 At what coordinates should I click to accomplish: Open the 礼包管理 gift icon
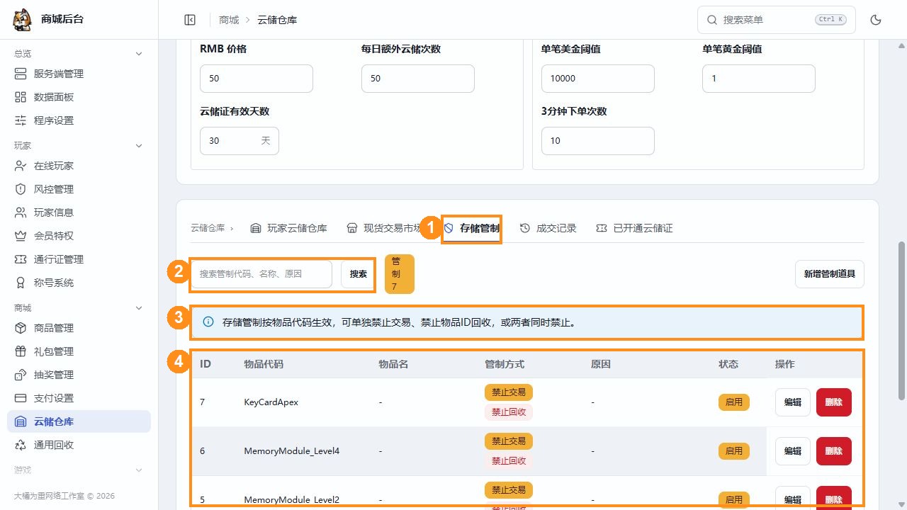tap(21, 351)
